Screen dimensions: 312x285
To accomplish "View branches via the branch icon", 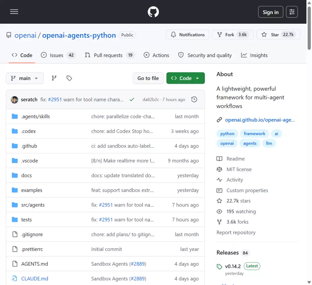I will coord(54,78).
